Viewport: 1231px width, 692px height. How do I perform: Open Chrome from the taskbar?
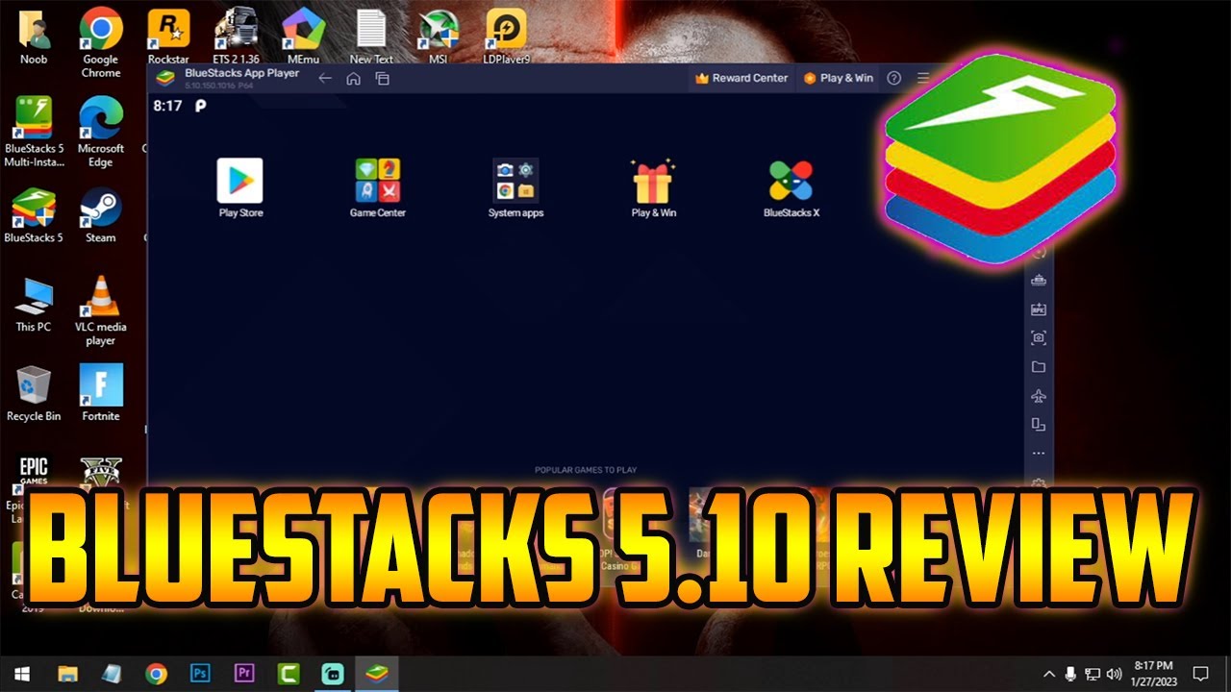(x=156, y=674)
